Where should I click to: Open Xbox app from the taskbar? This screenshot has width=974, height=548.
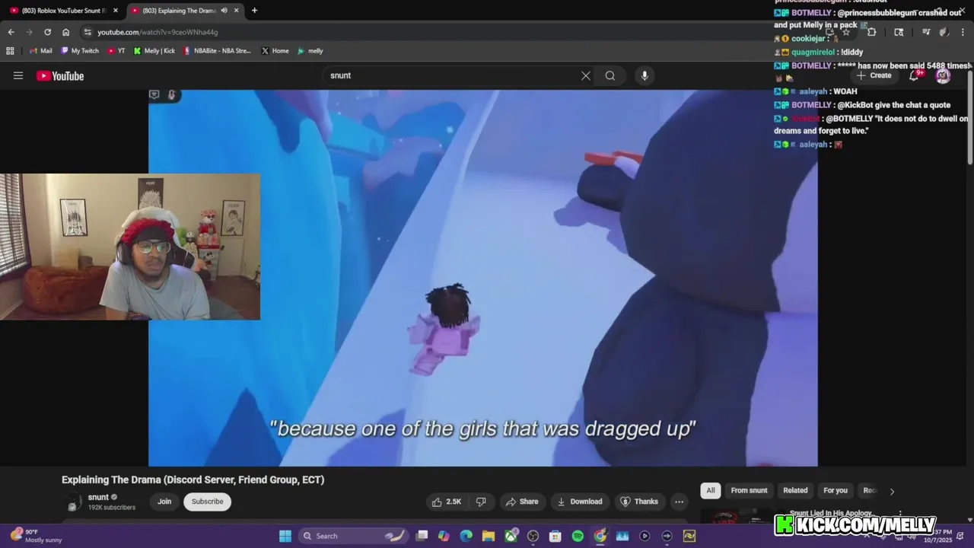click(x=511, y=536)
